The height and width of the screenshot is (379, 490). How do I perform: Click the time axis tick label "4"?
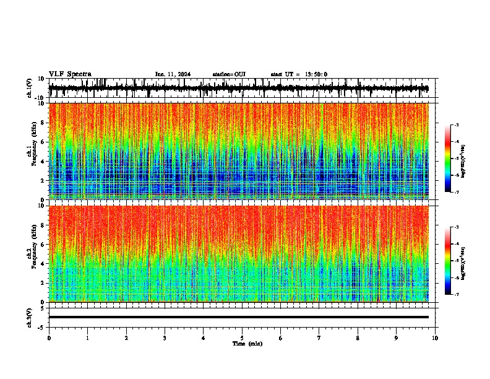[204, 338]
